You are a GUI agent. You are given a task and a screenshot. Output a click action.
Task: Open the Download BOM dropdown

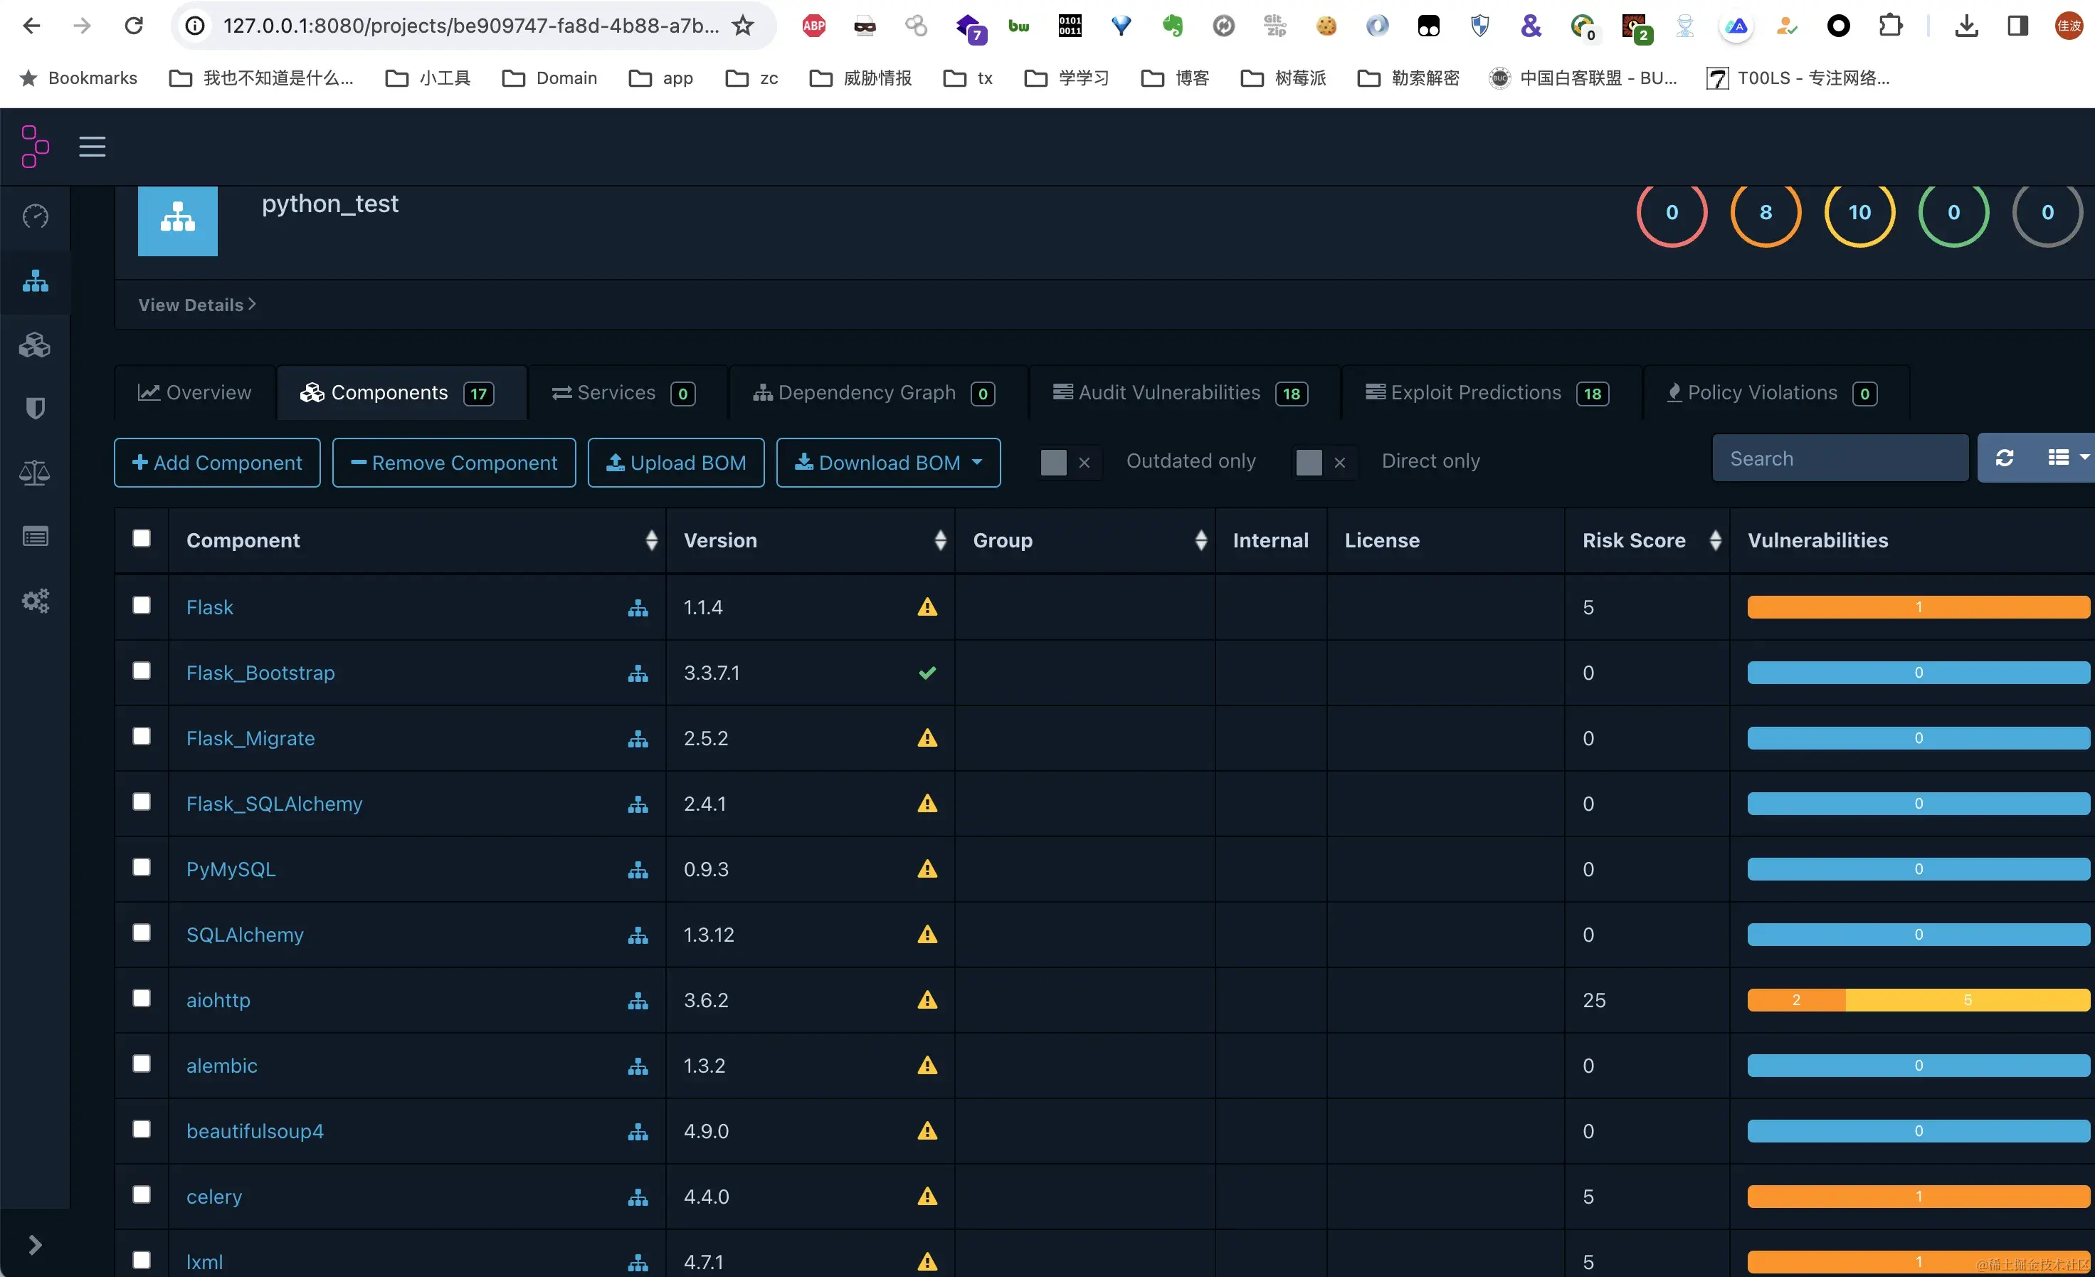pyautogui.click(x=887, y=463)
